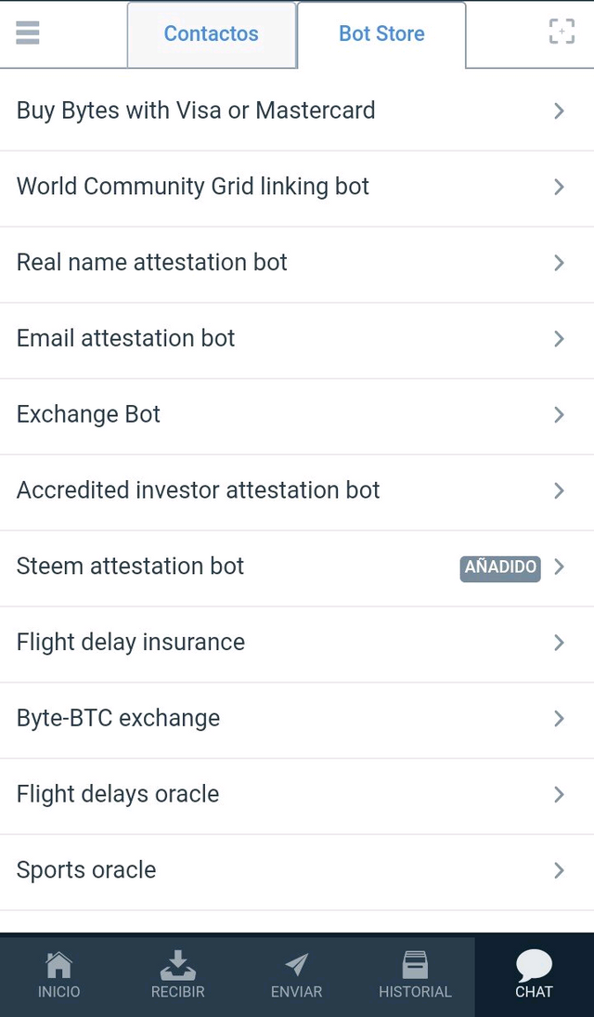Select Email attestation bot entry
The image size is (594, 1017).
(297, 339)
